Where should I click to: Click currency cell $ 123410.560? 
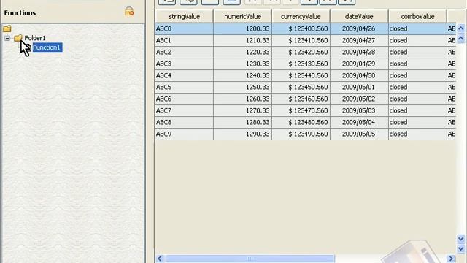(301, 41)
